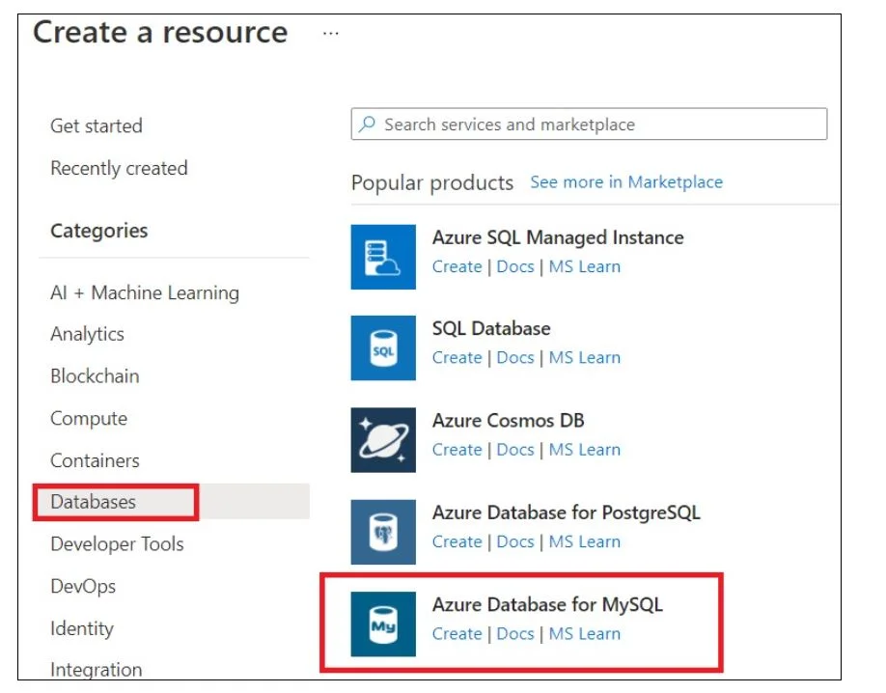
Task: Select the Databases category
Action: pos(94,502)
